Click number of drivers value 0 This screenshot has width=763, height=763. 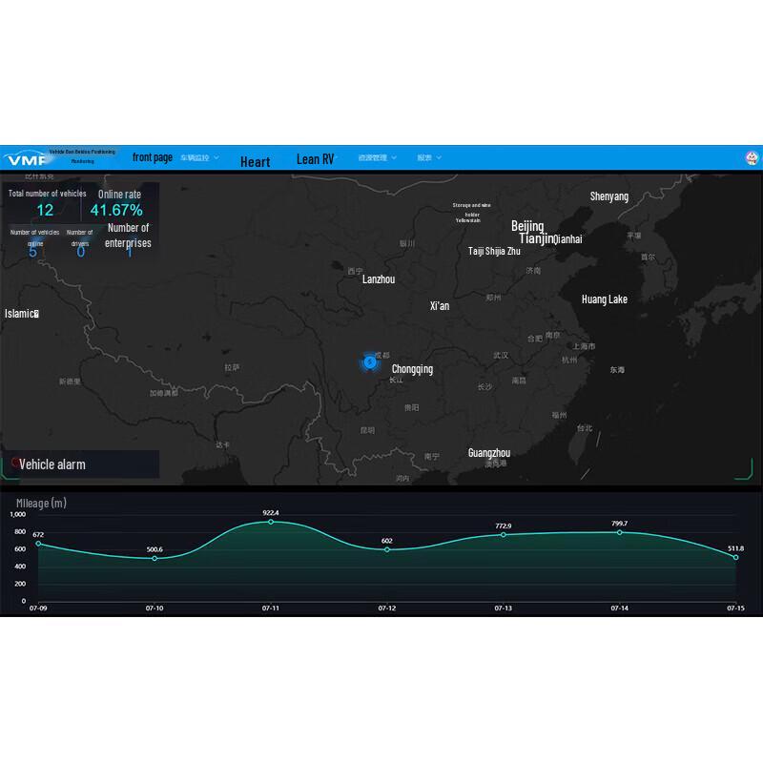(x=81, y=252)
